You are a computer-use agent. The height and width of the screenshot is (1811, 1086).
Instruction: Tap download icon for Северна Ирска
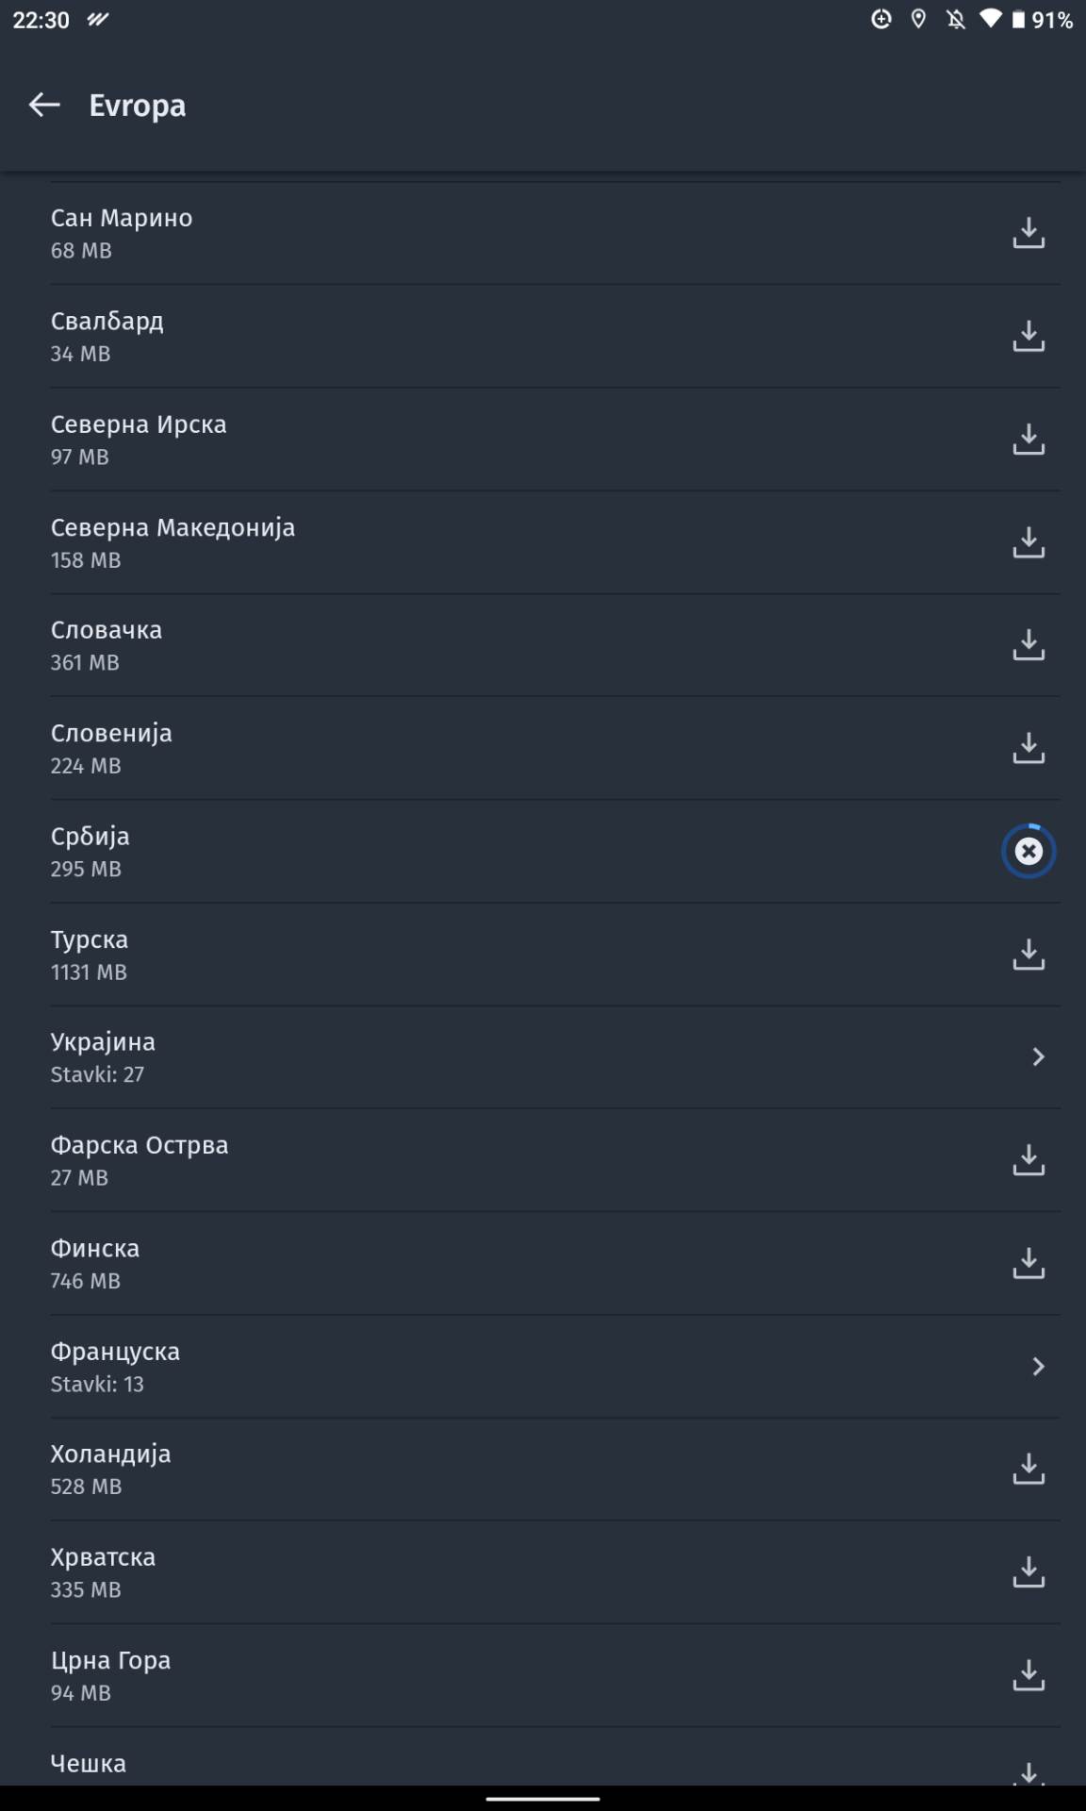(x=1028, y=440)
